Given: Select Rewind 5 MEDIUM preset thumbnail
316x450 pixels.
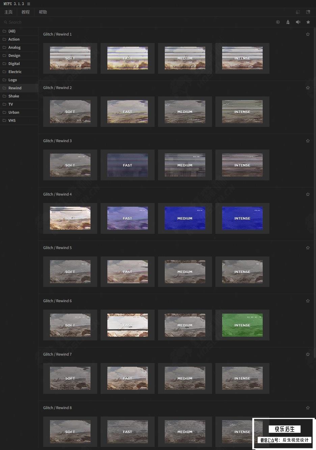Looking at the screenshot, I should tap(185, 272).
